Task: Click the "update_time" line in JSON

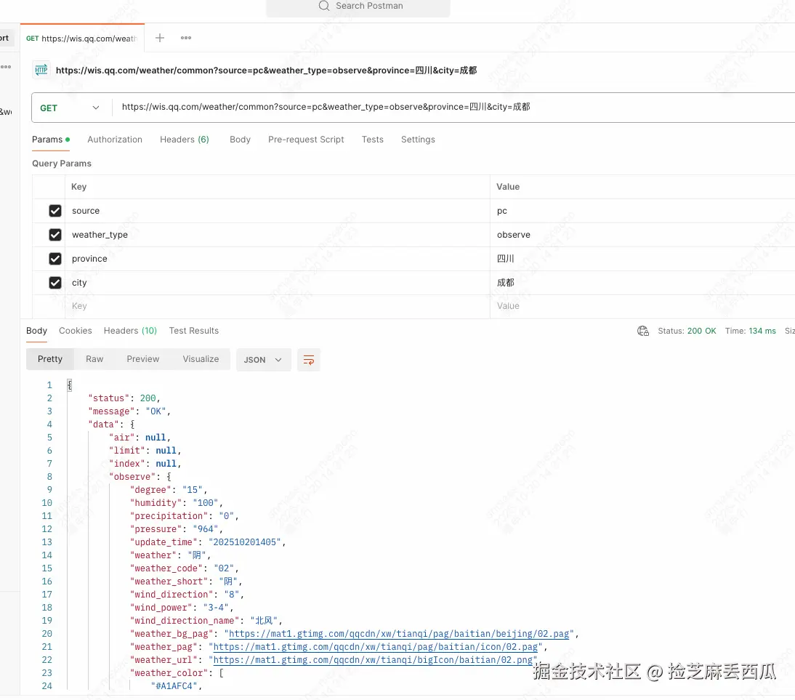Action: tap(208, 542)
